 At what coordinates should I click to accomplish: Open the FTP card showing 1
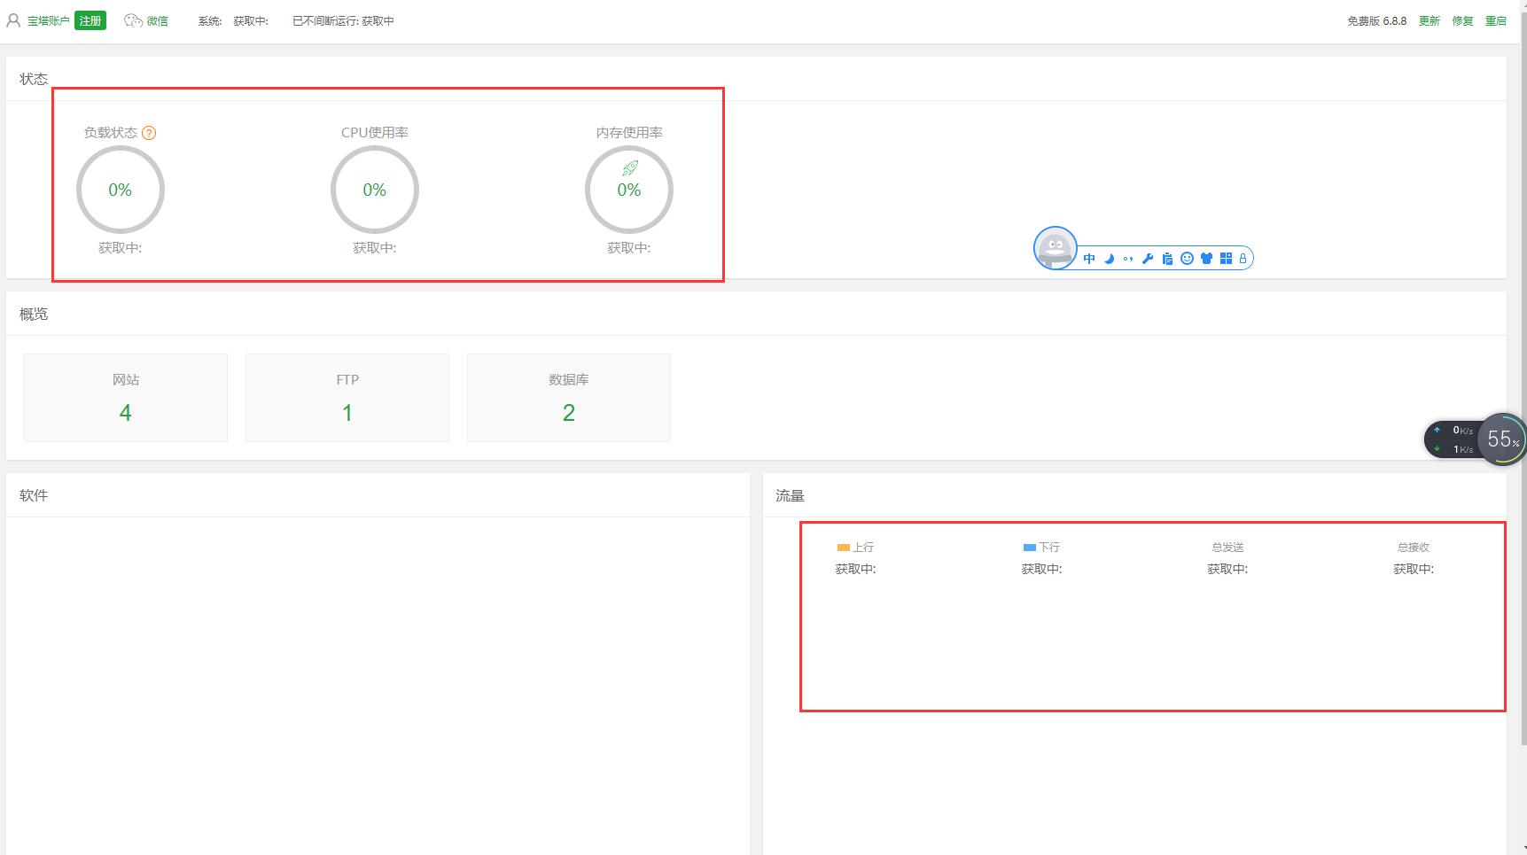coord(347,398)
